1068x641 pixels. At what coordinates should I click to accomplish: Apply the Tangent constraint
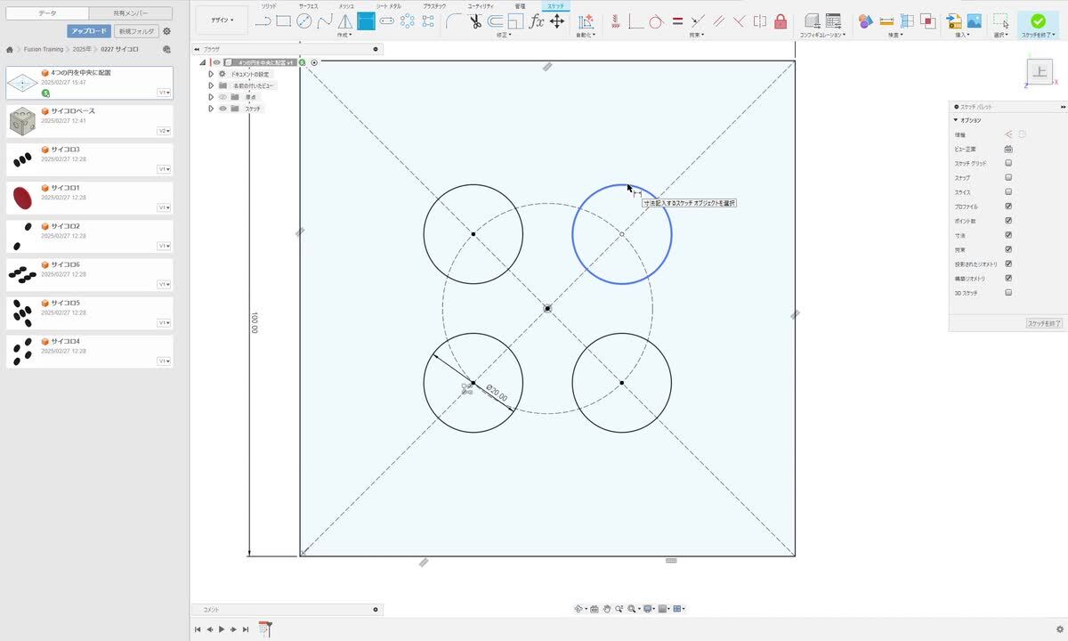point(656,21)
